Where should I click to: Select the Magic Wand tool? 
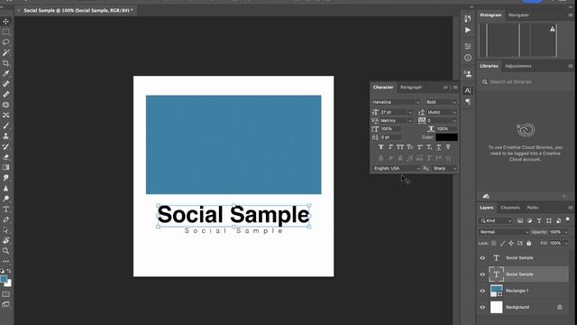pos(6,52)
